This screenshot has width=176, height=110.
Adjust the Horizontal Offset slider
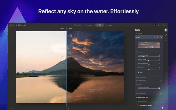(x=149, y=65)
